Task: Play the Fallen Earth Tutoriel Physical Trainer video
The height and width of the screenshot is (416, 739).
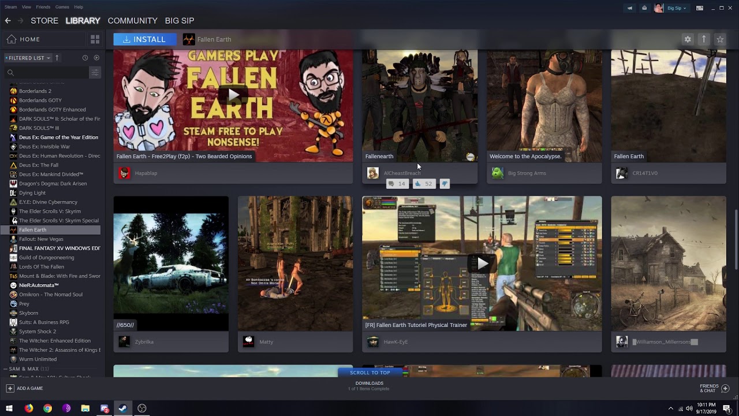Action: pyautogui.click(x=482, y=263)
